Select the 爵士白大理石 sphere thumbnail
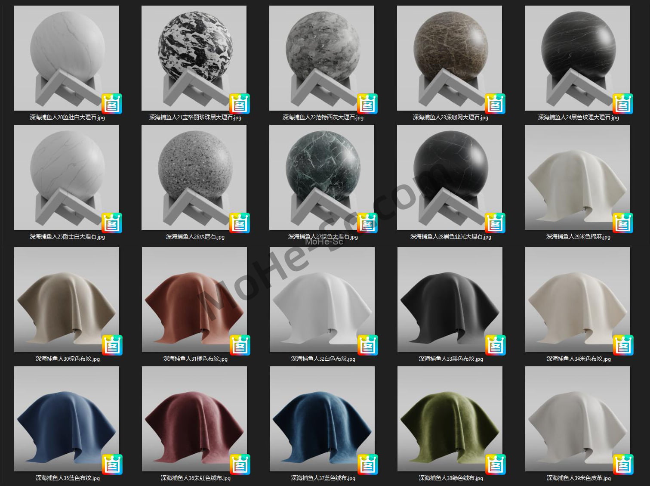The height and width of the screenshot is (486, 650). tap(66, 177)
